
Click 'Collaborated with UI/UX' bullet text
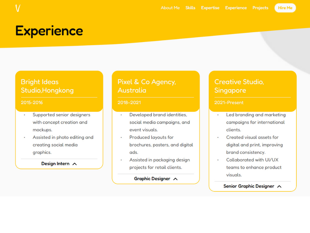[254, 167]
